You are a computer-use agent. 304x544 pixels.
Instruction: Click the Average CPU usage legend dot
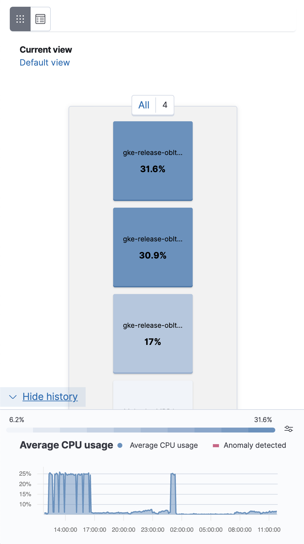(x=120, y=445)
